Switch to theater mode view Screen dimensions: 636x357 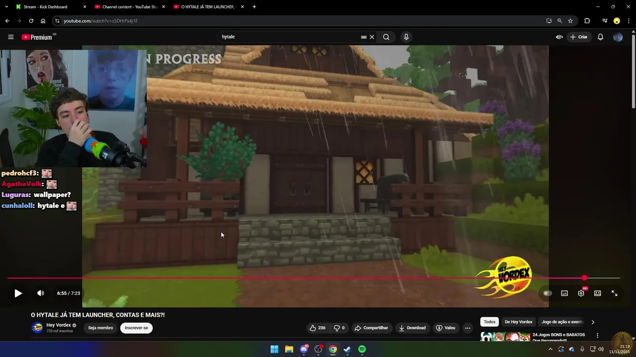pos(598,293)
